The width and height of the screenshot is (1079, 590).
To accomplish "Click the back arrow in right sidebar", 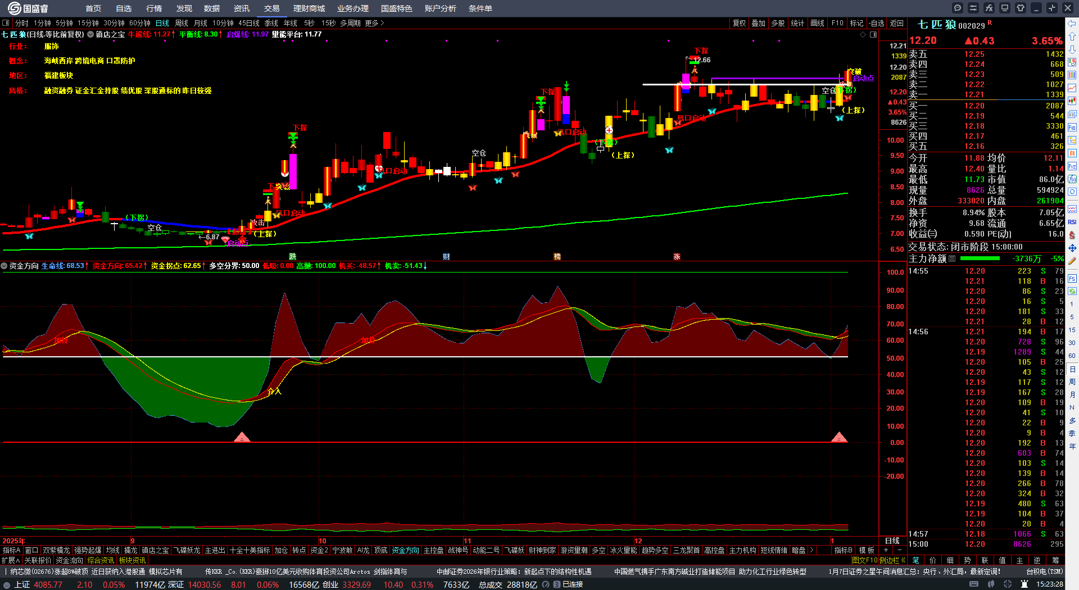I will (1072, 24).
